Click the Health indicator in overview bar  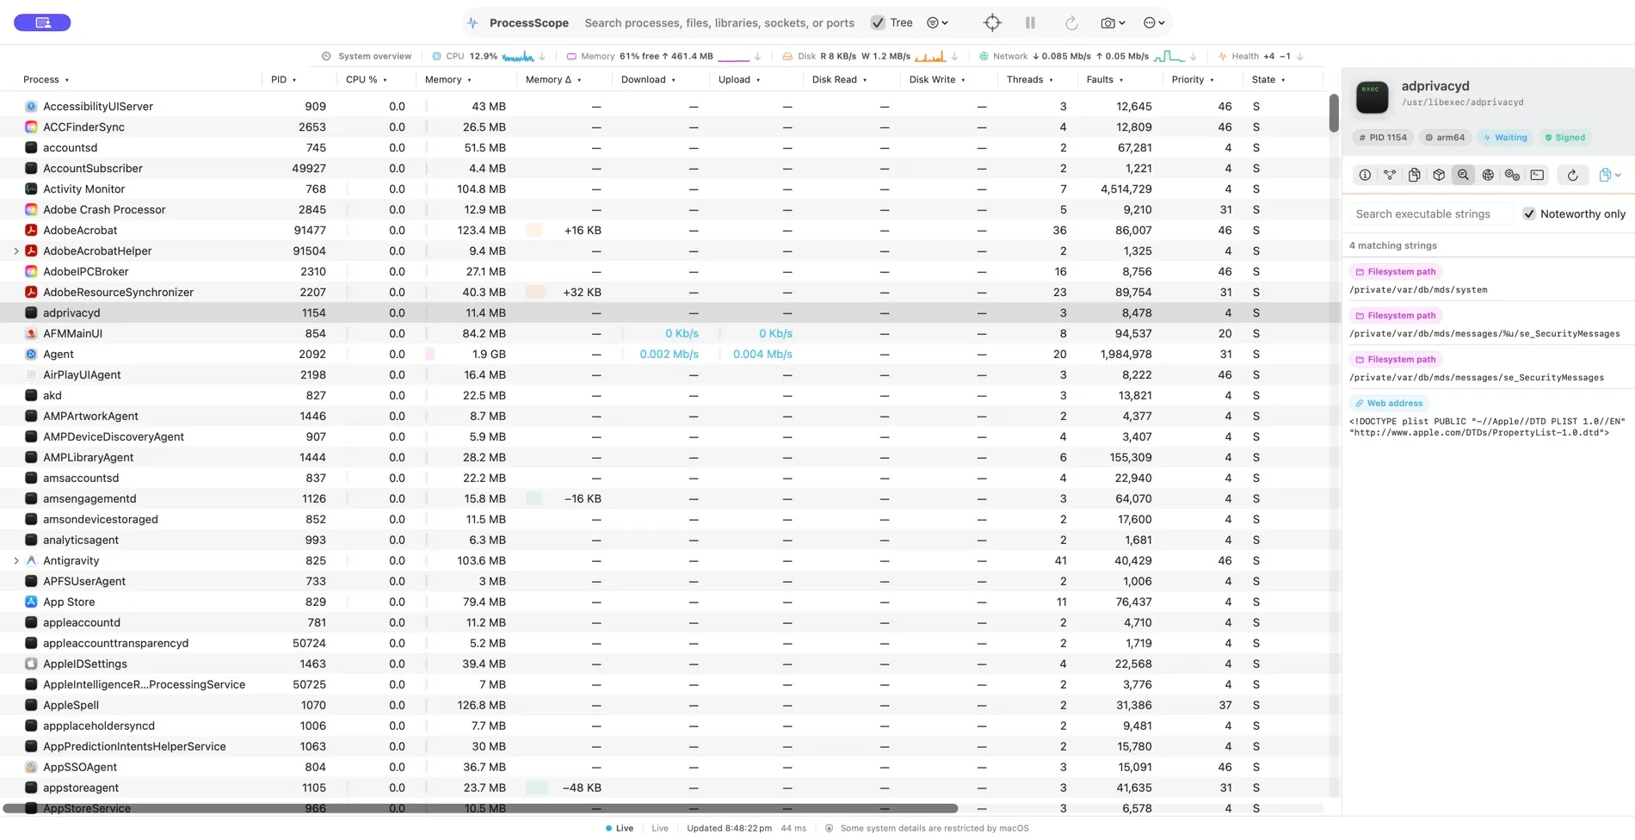pyautogui.click(x=1261, y=57)
